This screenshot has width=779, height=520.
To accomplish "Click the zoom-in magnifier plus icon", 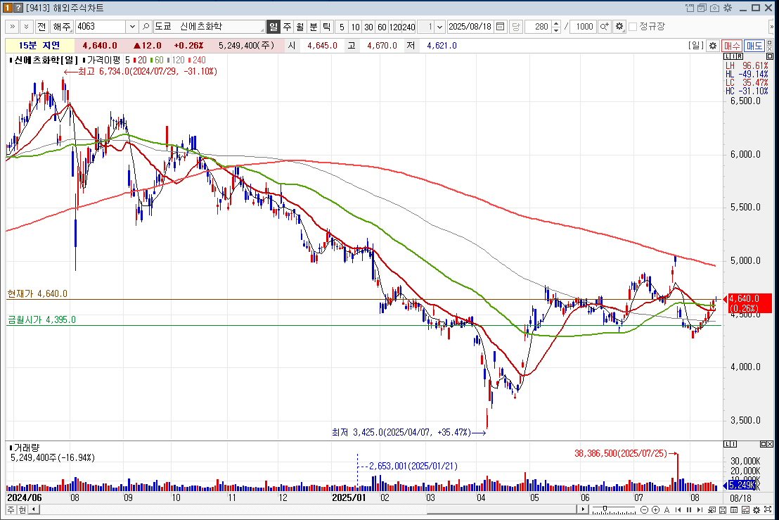I will pyautogui.click(x=604, y=27).
